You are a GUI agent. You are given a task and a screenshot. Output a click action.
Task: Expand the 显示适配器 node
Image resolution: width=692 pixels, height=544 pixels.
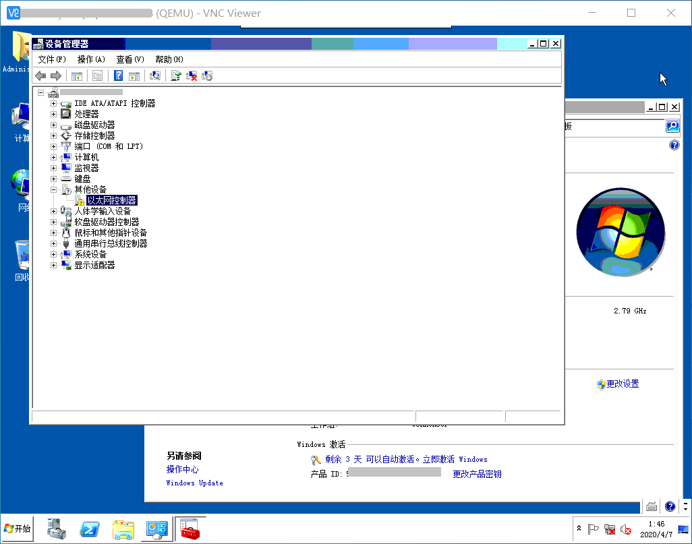[54, 266]
